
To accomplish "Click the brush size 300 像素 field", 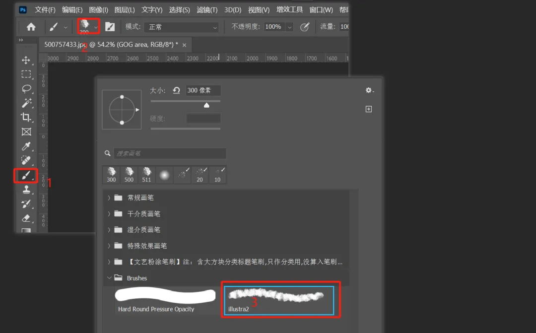I will (x=203, y=90).
